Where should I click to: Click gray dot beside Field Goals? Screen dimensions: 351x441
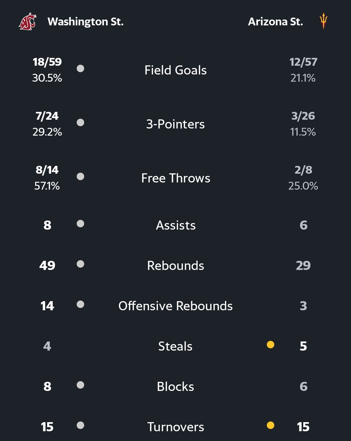pos(80,69)
